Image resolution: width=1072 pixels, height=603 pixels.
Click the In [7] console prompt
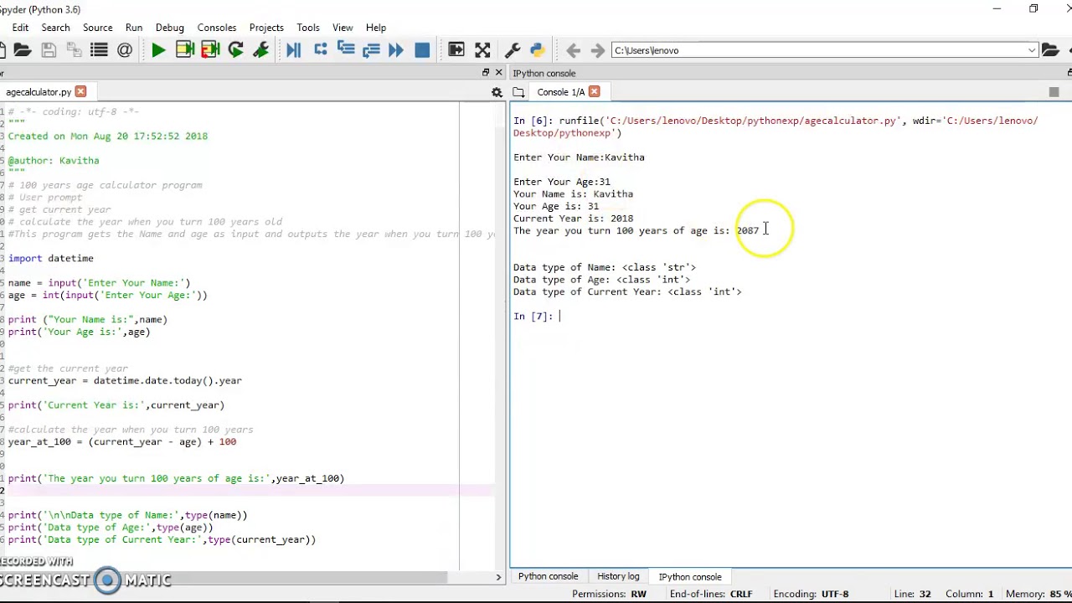tap(533, 317)
